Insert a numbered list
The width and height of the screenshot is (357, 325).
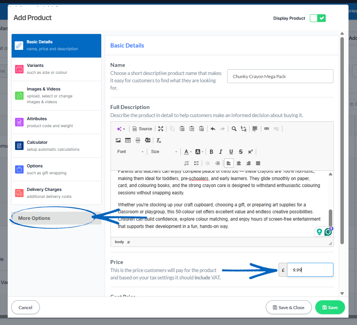tap(187, 163)
